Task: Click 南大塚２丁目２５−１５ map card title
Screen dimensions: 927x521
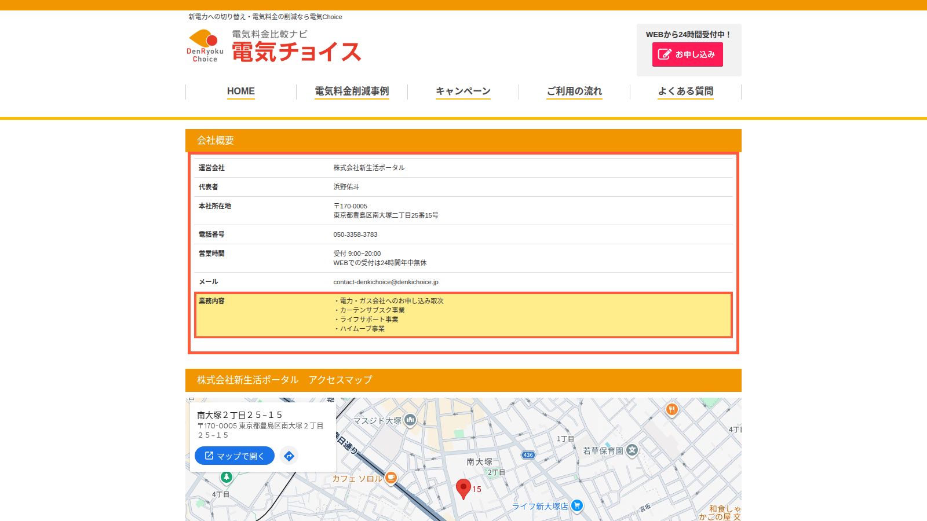Action: point(240,415)
